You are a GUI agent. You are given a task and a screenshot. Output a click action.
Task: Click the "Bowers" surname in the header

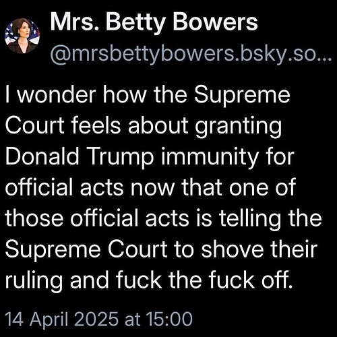pos(215,22)
